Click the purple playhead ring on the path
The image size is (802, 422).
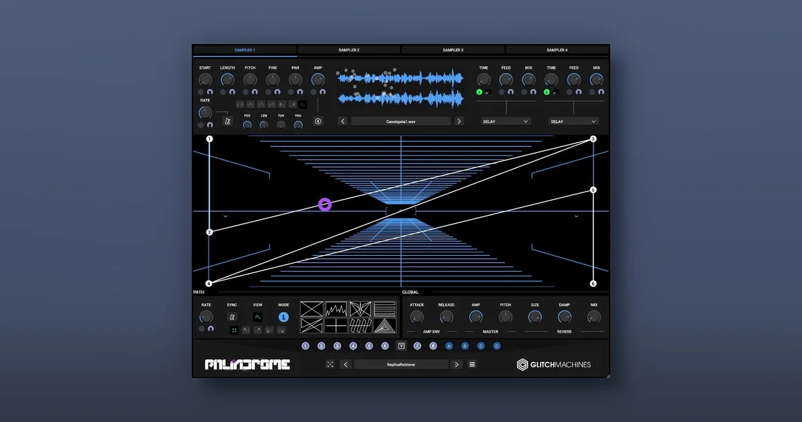(x=325, y=204)
